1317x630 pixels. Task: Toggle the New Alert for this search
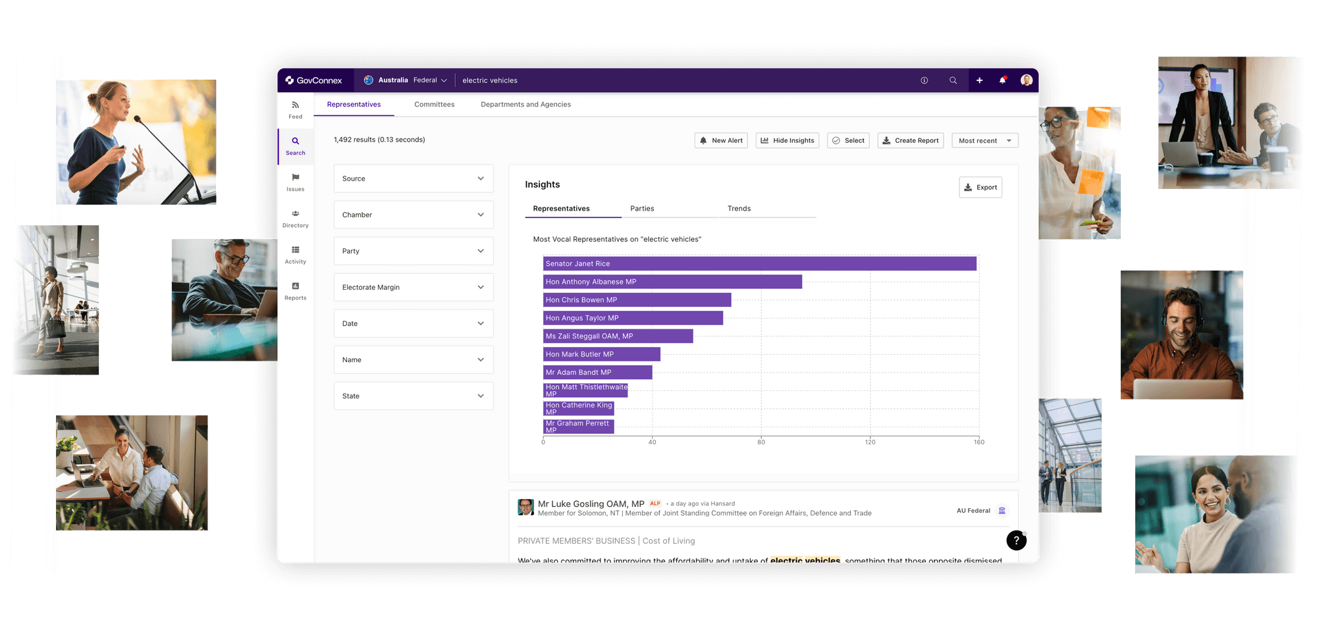coord(720,140)
